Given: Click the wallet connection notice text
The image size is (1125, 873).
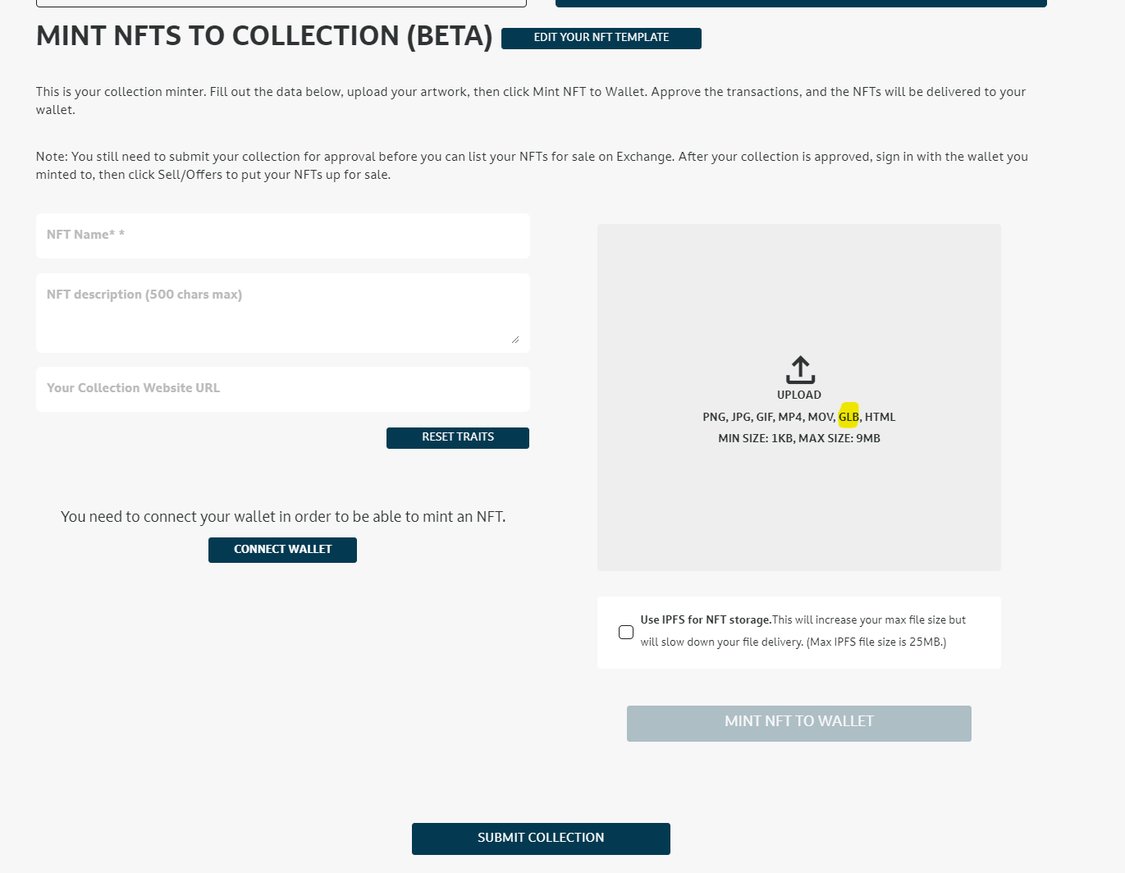Looking at the screenshot, I should click(282, 517).
